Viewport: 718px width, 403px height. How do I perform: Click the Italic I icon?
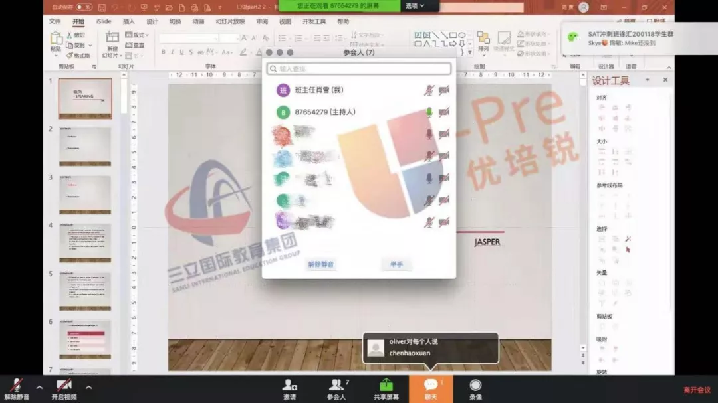[173, 52]
